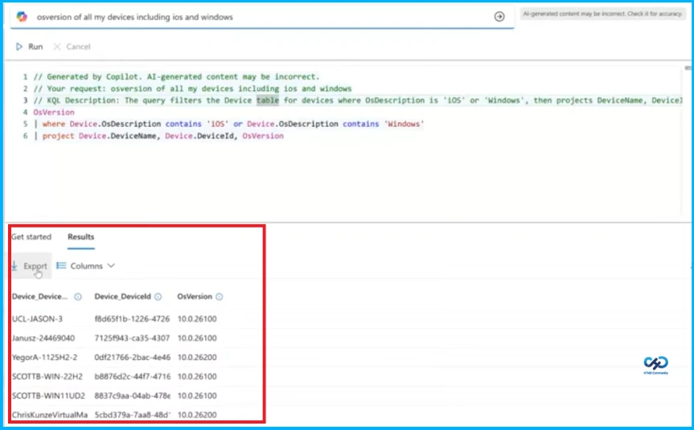Viewport: 694px width, 430px height.
Task: Export the query results
Action: [29, 266]
